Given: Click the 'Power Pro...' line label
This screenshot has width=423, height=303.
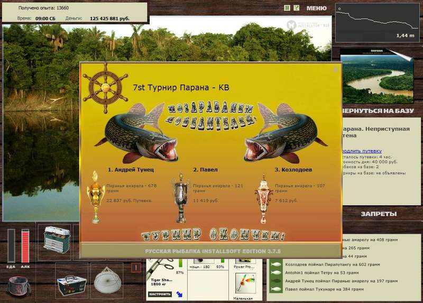Looking at the screenshot, I should [x=244, y=267].
